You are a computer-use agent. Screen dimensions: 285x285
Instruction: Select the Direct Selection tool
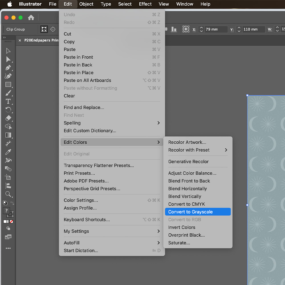coord(8,59)
